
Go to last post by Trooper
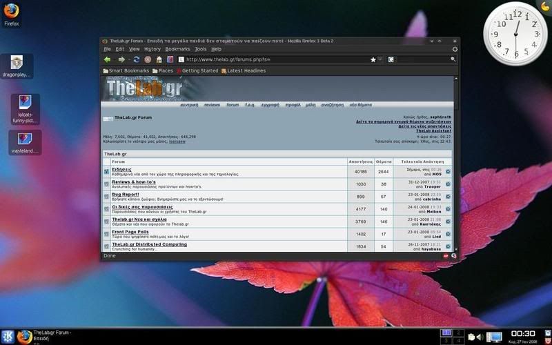point(448,184)
